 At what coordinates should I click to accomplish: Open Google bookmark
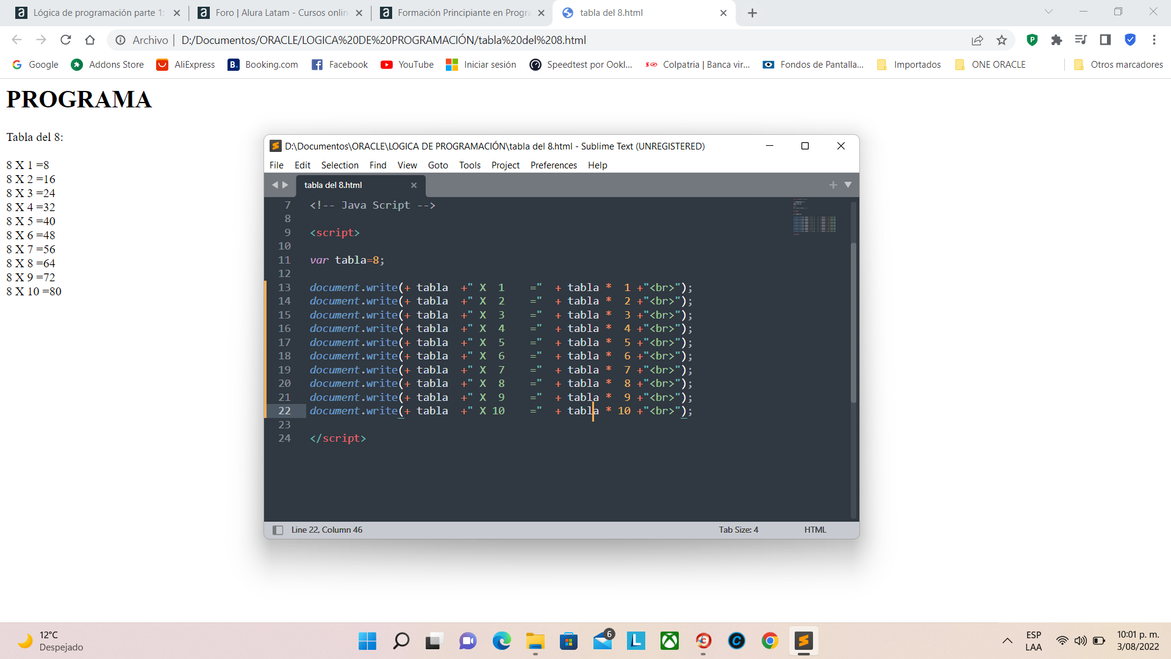pos(35,65)
